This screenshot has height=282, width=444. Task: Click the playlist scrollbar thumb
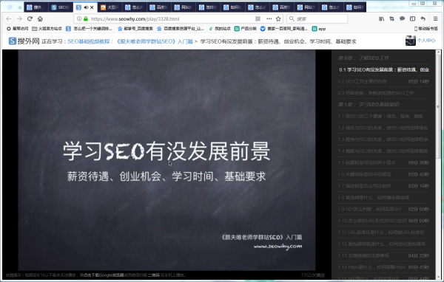pyautogui.click(x=438, y=106)
